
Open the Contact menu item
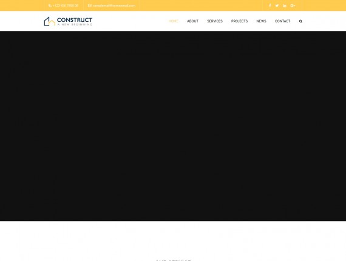pyautogui.click(x=282, y=21)
